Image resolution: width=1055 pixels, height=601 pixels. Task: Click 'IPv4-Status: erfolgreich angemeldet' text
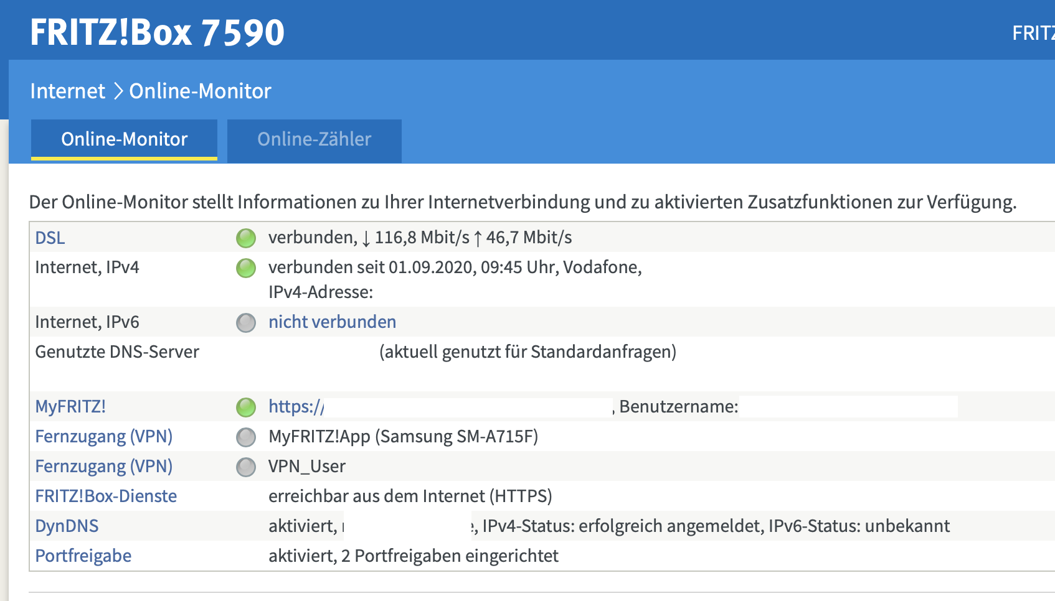pos(623,526)
